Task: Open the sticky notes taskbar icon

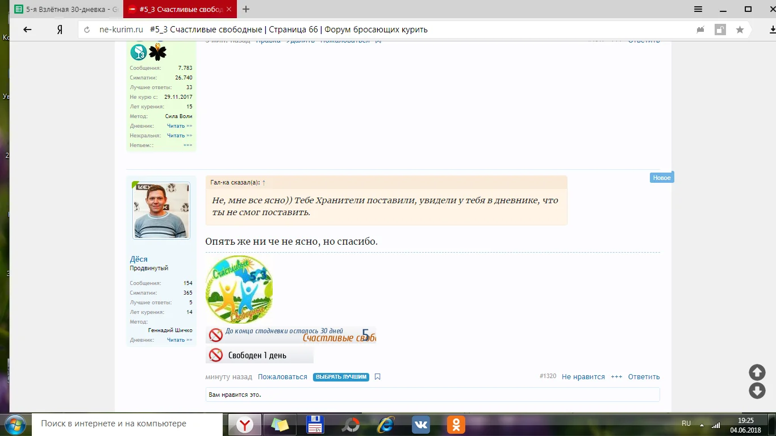Action: point(280,424)
